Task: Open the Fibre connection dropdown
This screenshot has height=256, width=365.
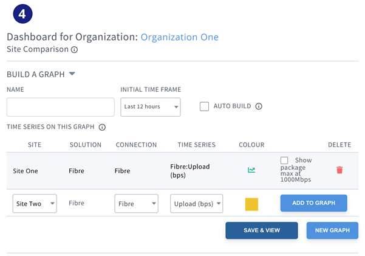Action: pyautogui.click(x=137, y=204)
